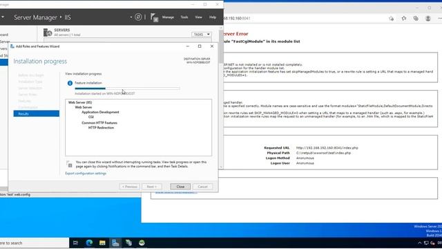
Task: Click the Add Roles and Features Wizard title icon
Action: 12,46
